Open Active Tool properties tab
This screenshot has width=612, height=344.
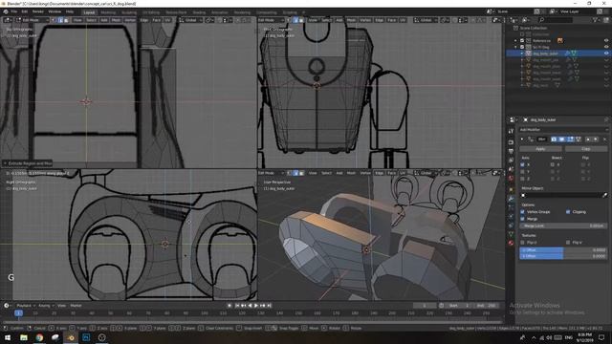coord(511,132)
